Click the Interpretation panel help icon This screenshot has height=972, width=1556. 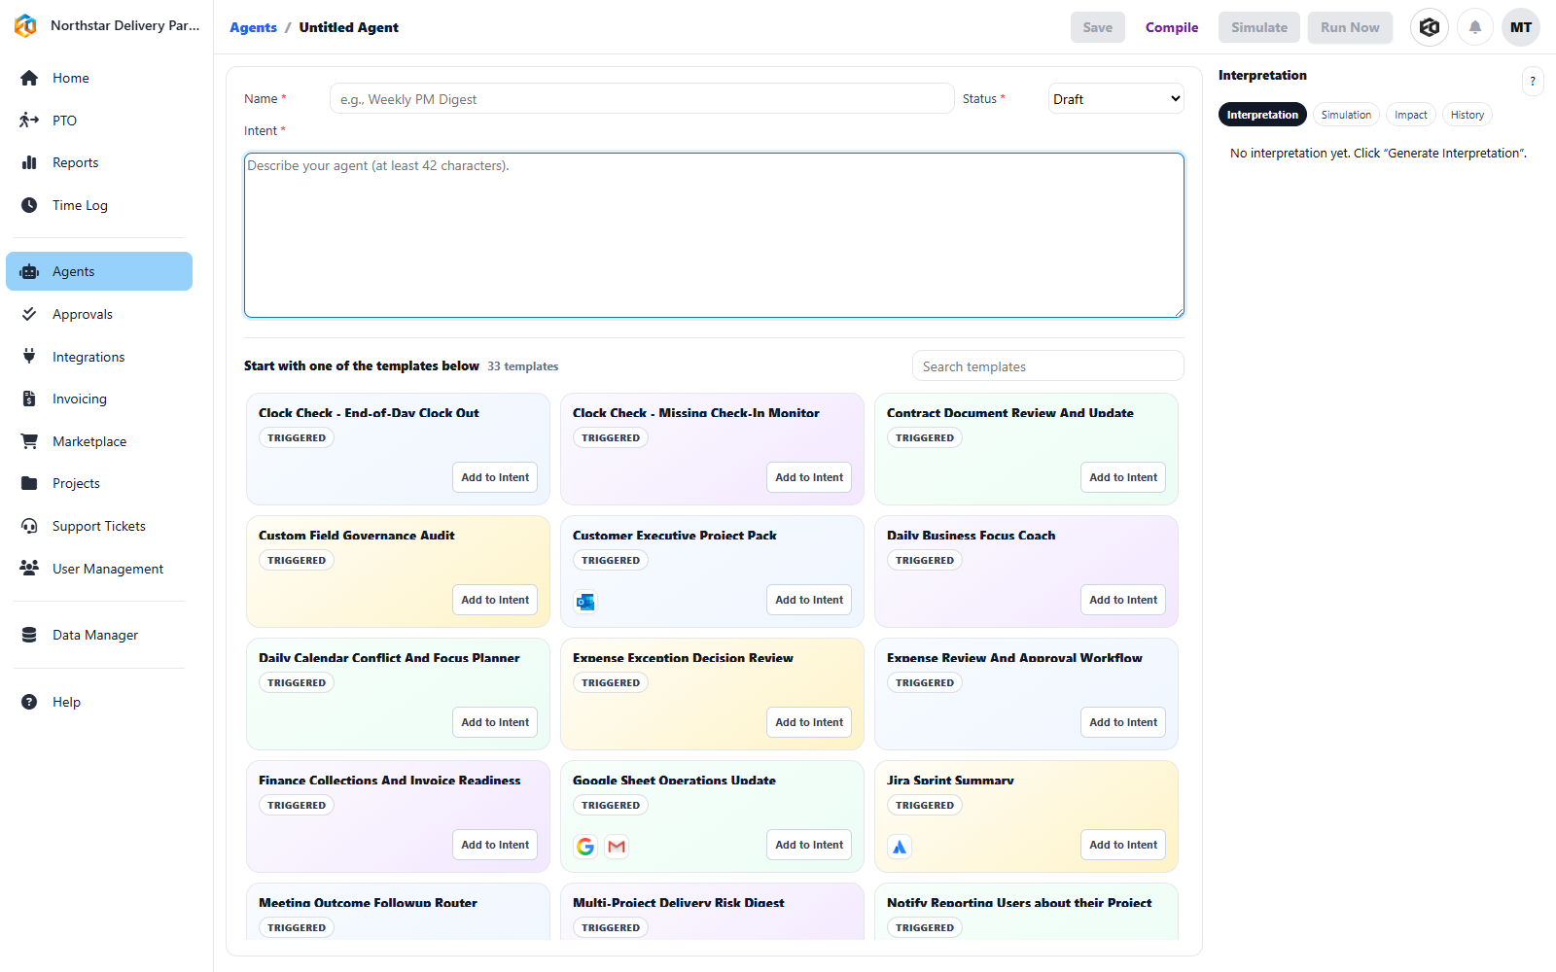point(1533,81)
